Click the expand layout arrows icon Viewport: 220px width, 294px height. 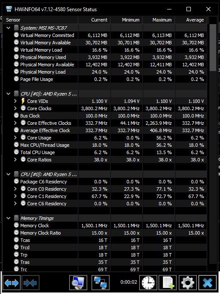point(12,282)
